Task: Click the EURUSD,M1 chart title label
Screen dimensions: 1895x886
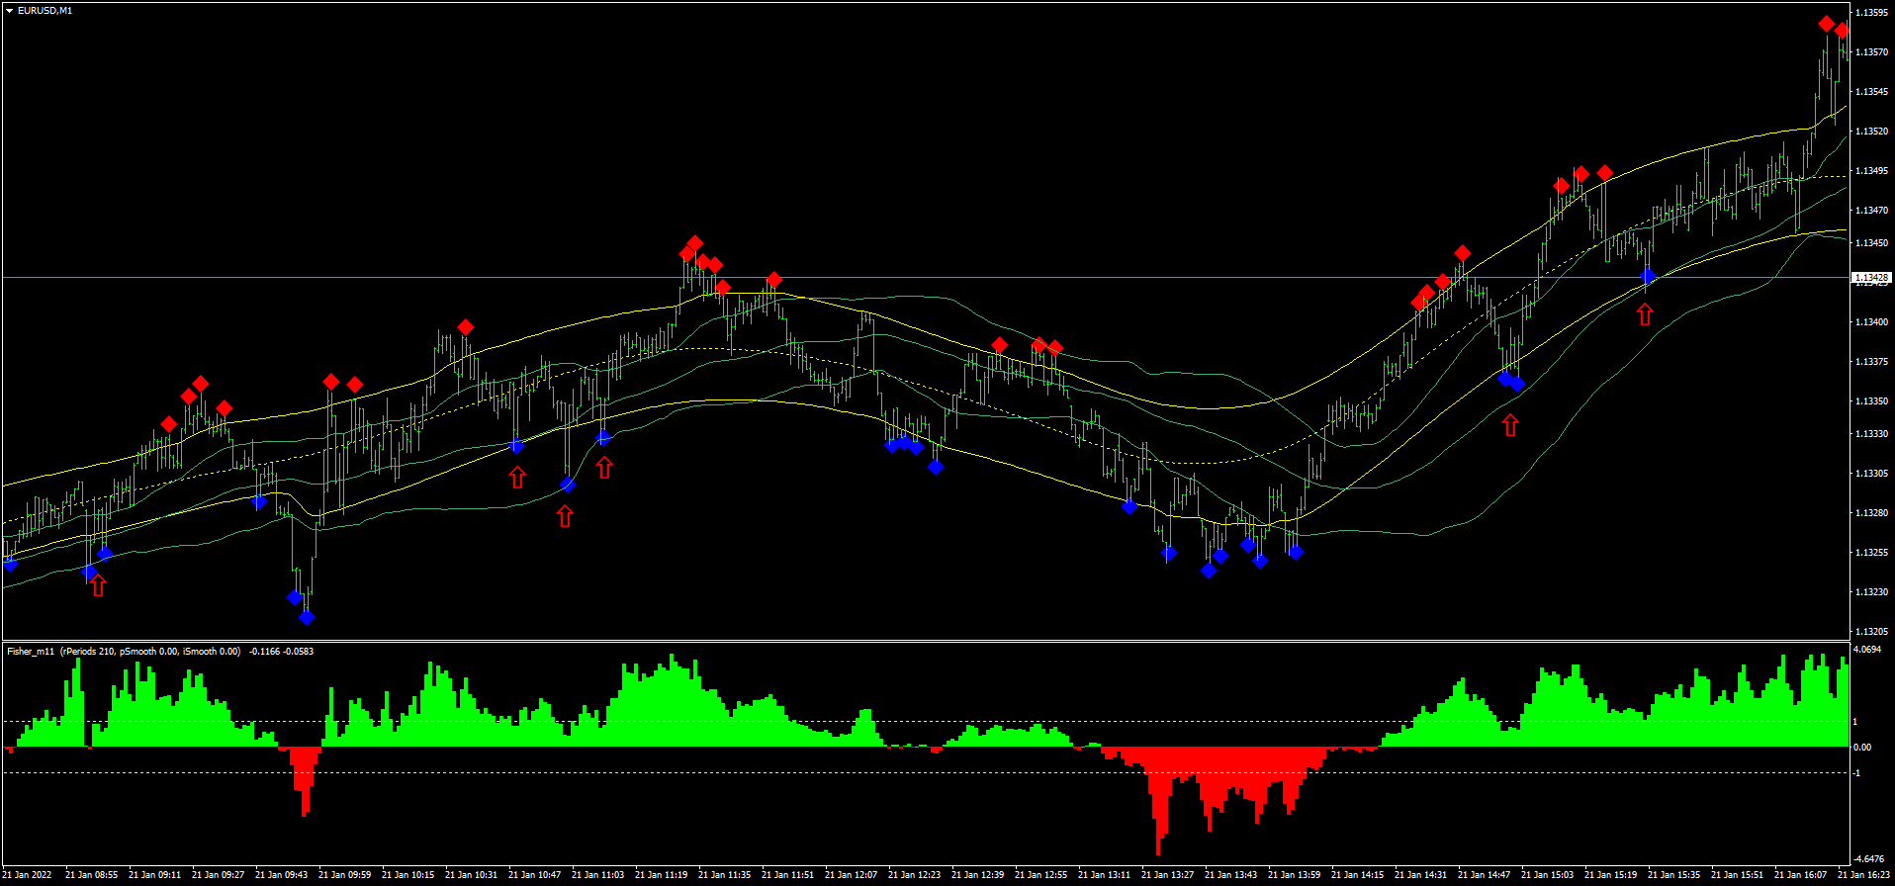Action: 45,11
